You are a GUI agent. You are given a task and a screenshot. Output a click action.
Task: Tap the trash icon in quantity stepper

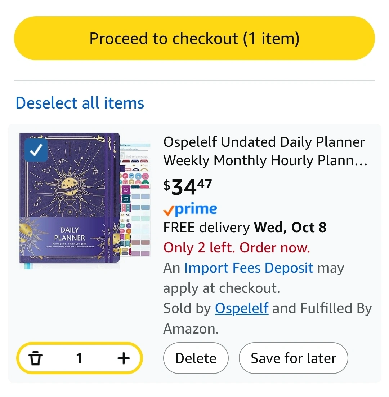tap(36, 358)
